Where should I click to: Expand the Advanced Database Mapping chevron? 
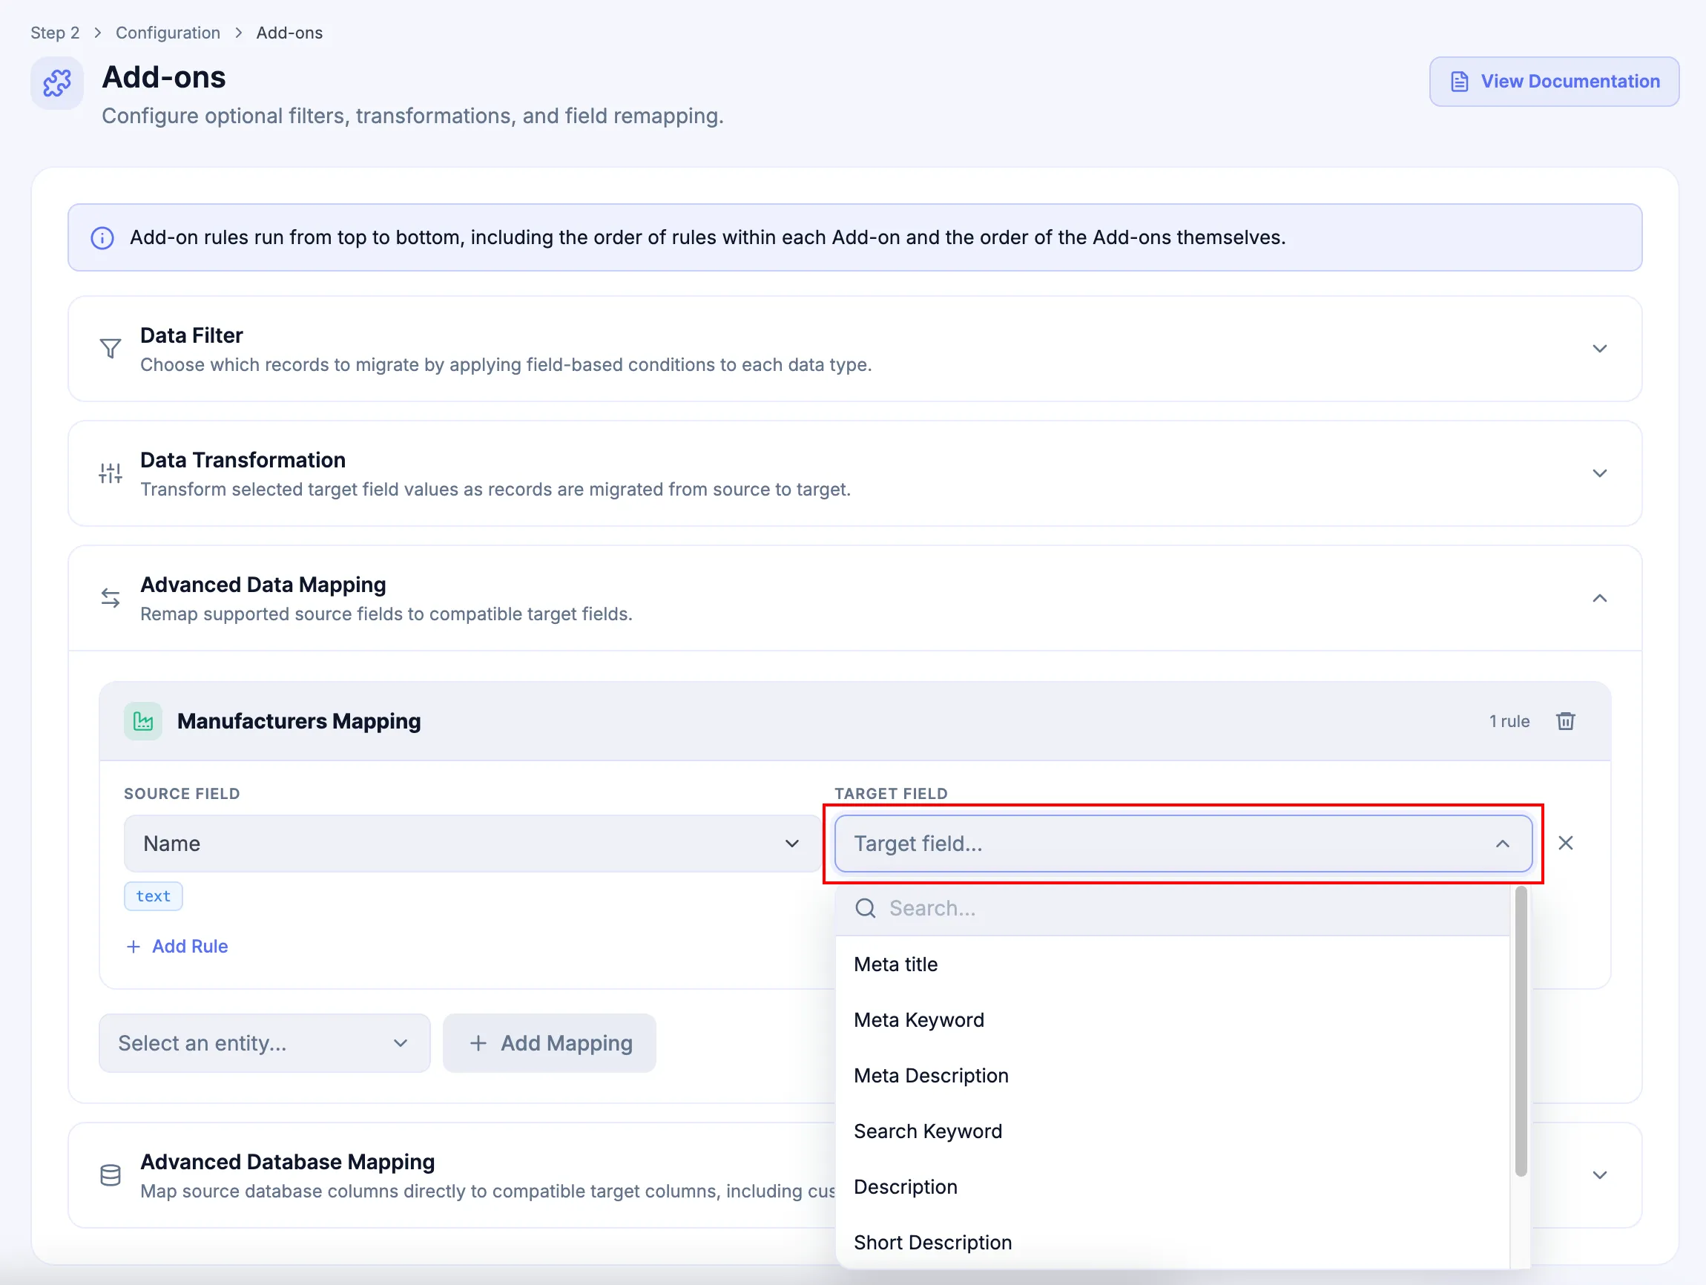pos(1600,1174)
